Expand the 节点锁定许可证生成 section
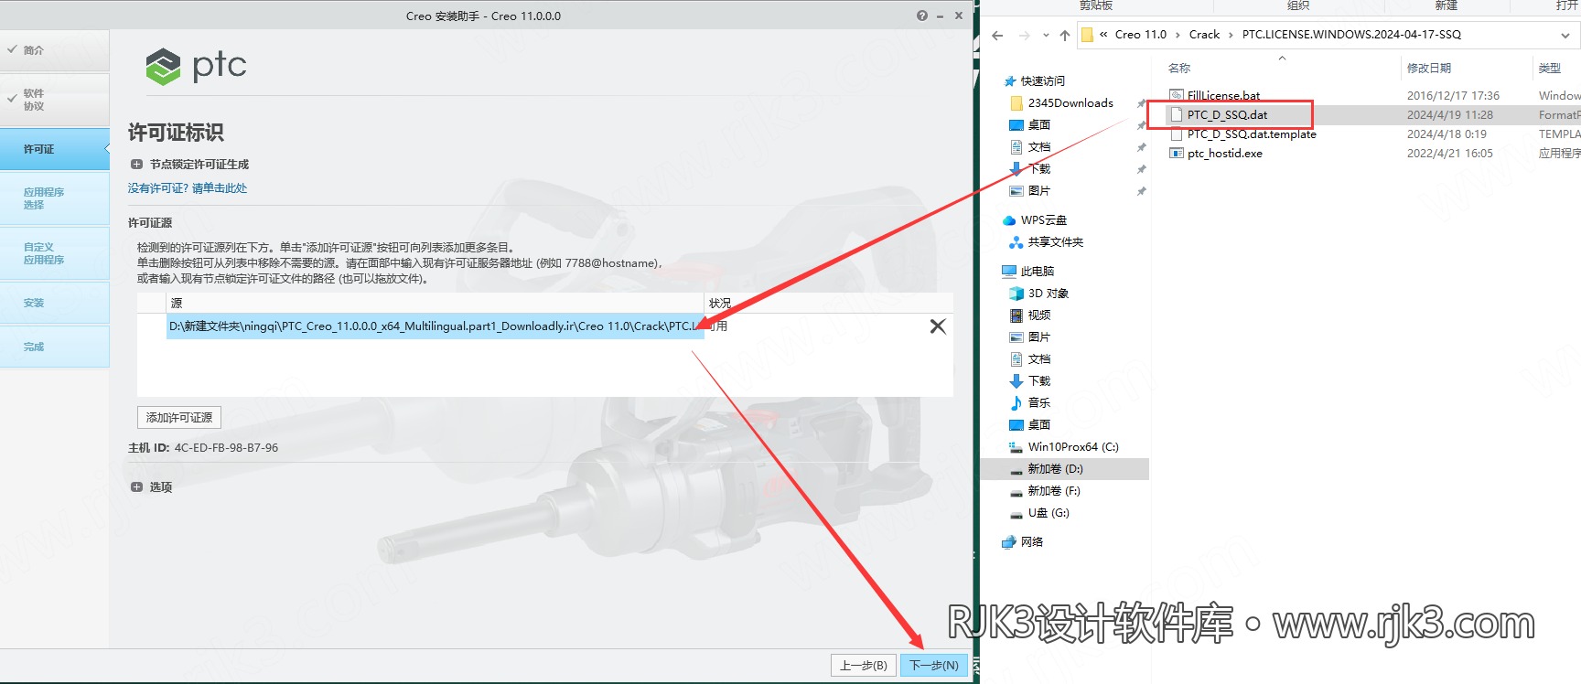Viewport: 1581px width, 684px height. pos(136,165)
